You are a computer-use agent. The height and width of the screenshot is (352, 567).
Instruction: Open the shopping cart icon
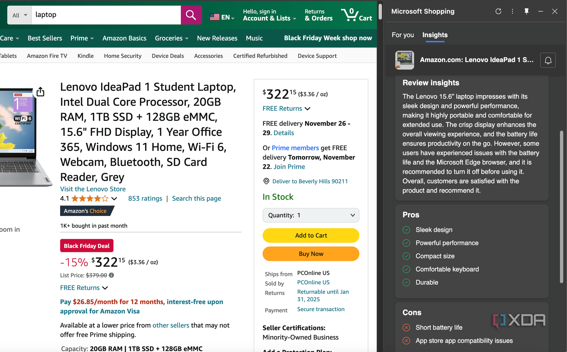click(356, 15)
